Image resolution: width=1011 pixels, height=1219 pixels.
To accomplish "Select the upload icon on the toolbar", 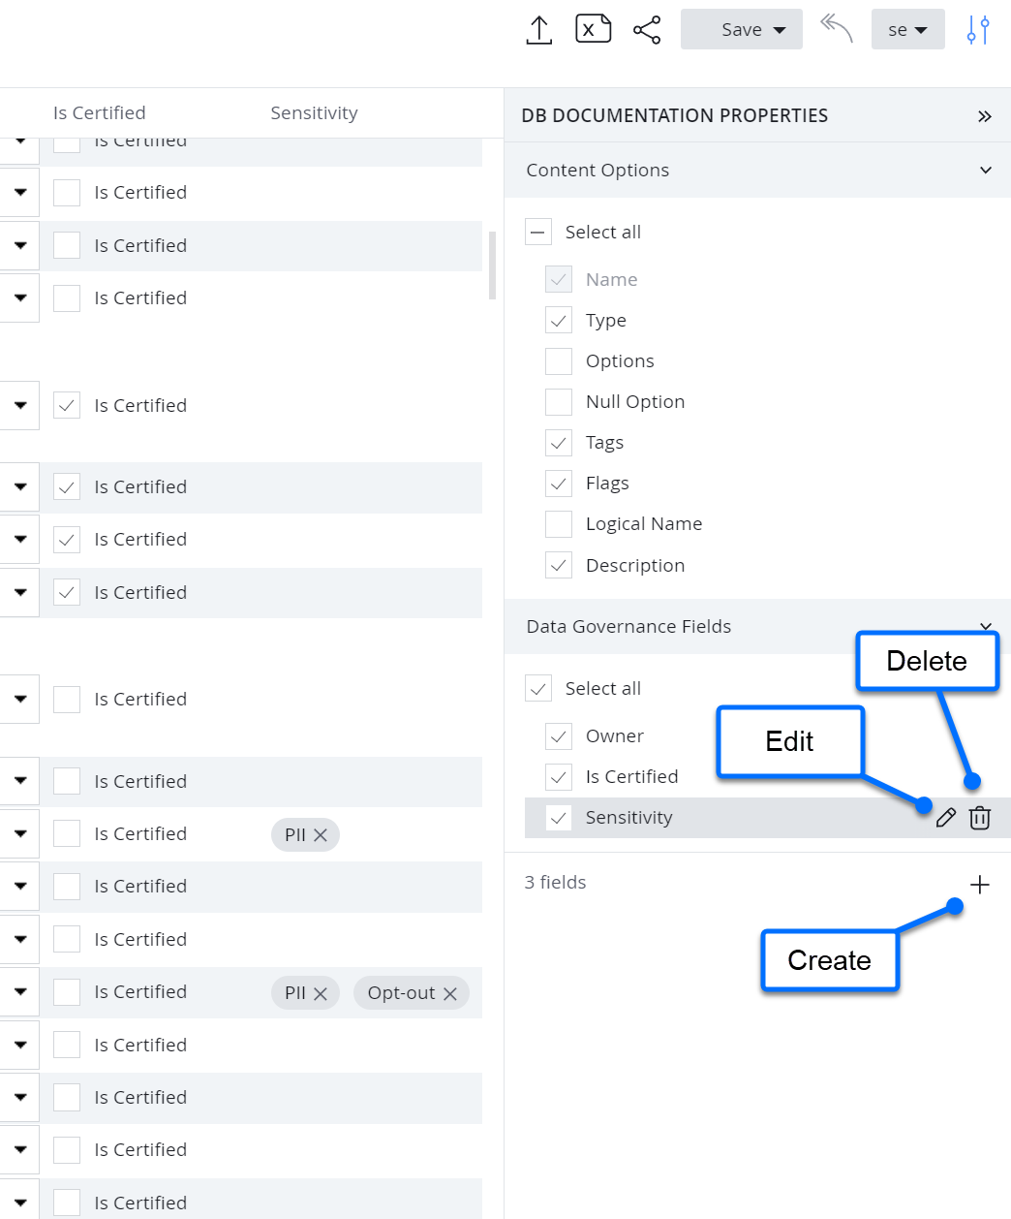I will [538, 29].
